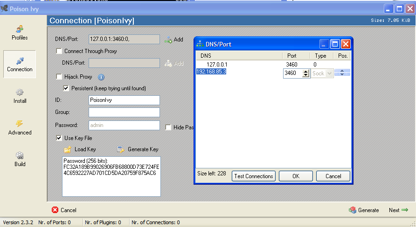Click the port number spinner arrows
This screenshot has width=416, height=227.
(x=306, y=73)
